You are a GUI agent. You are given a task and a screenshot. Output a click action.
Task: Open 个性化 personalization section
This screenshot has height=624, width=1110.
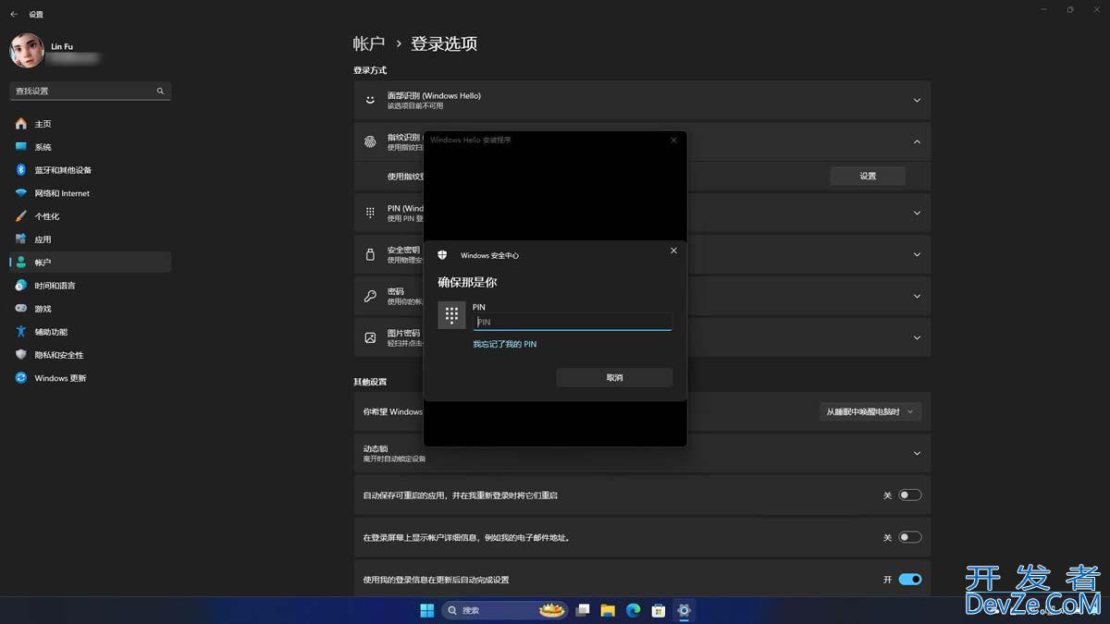pyautogui.click(x=90, y=216)
